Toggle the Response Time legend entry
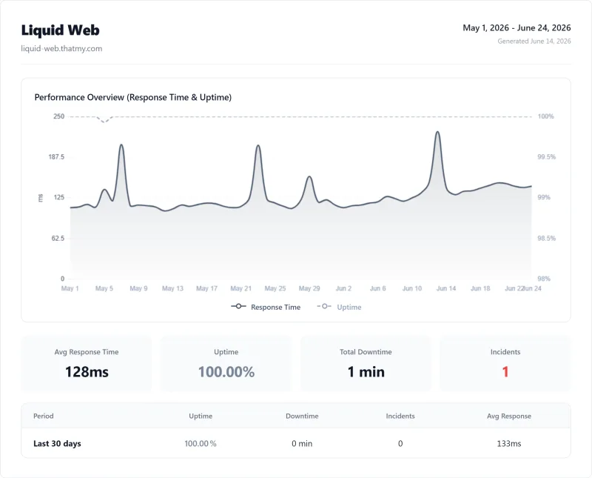This screenshot has width=592, height=478. (x=266, y=307)
